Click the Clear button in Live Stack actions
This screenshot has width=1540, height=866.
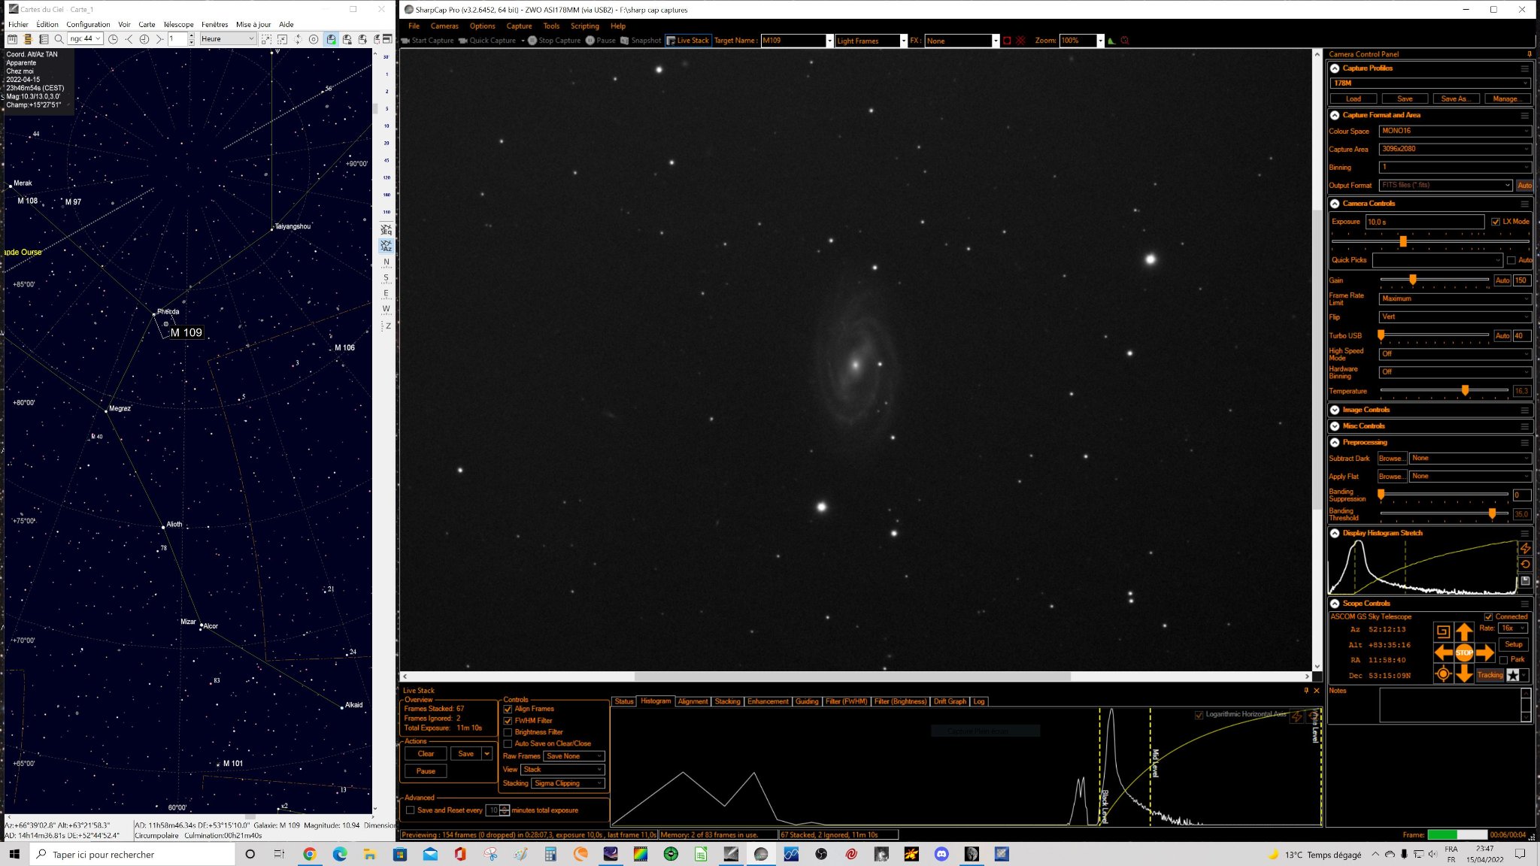pyautogui.click(x=426, y=754)
